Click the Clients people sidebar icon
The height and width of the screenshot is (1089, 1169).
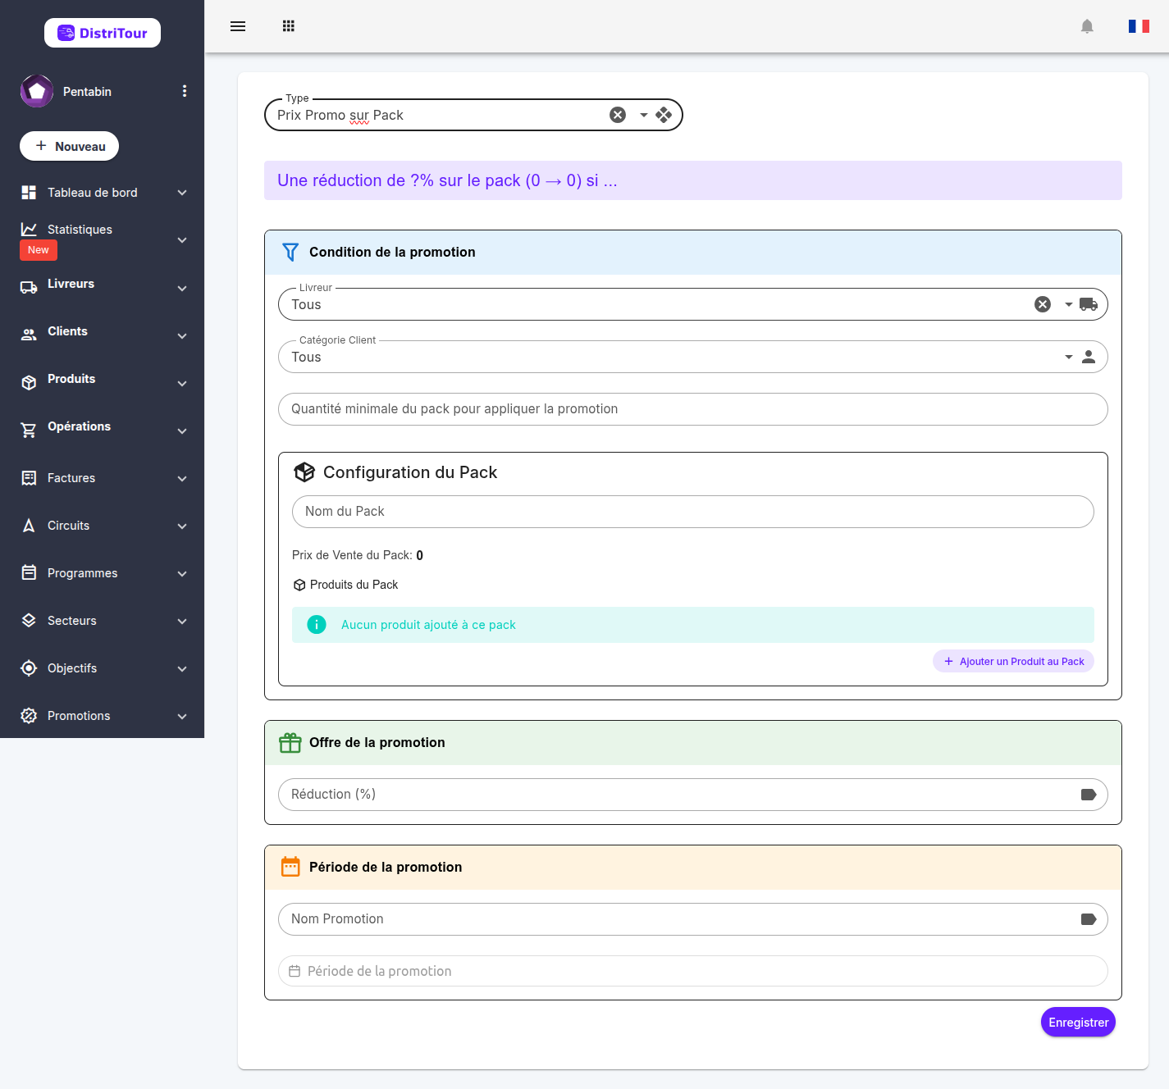click(x=29, y=335)
